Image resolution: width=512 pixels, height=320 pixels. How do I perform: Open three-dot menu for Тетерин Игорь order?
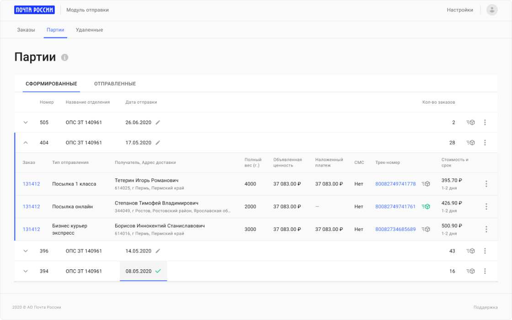tap(486, 184)
